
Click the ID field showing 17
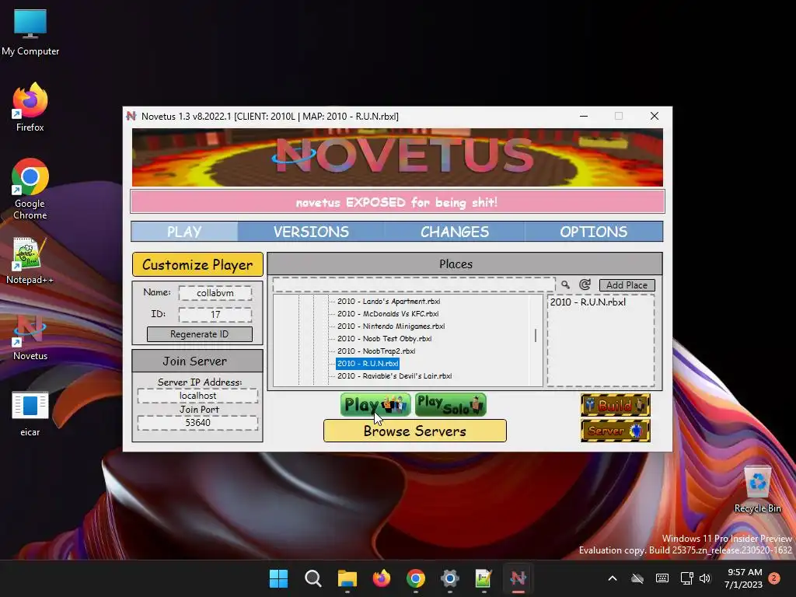[x=215, y=315]
